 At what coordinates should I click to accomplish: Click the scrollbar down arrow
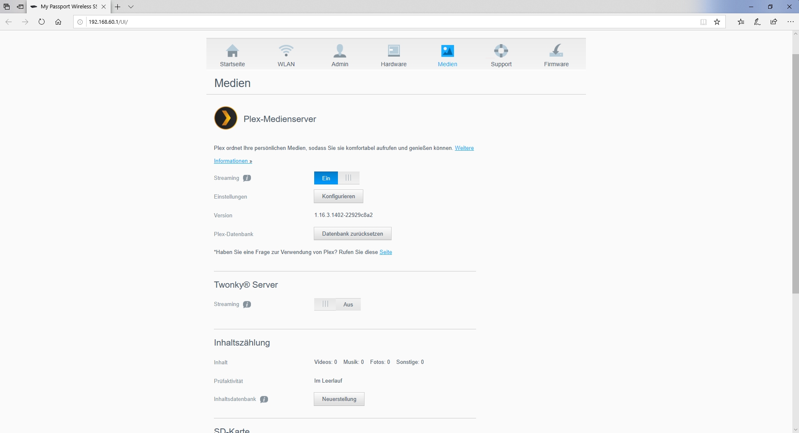point(795,429)
